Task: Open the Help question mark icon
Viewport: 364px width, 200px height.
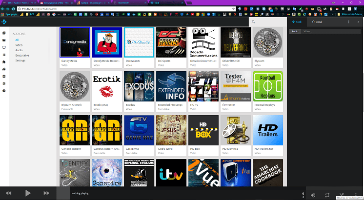Action: click(4, 91)
